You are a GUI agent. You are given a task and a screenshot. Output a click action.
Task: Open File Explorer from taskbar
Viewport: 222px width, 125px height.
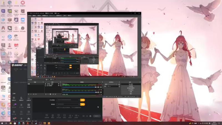point(11,123)
